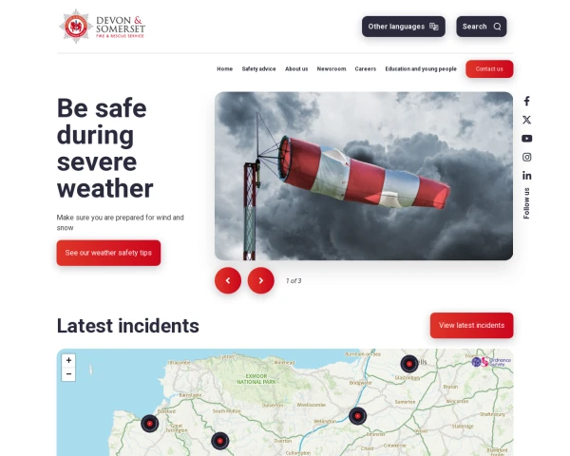This screenshot has height=456, width=570.
Task: Advance to the next carousel slide
Action: [261, 280]
